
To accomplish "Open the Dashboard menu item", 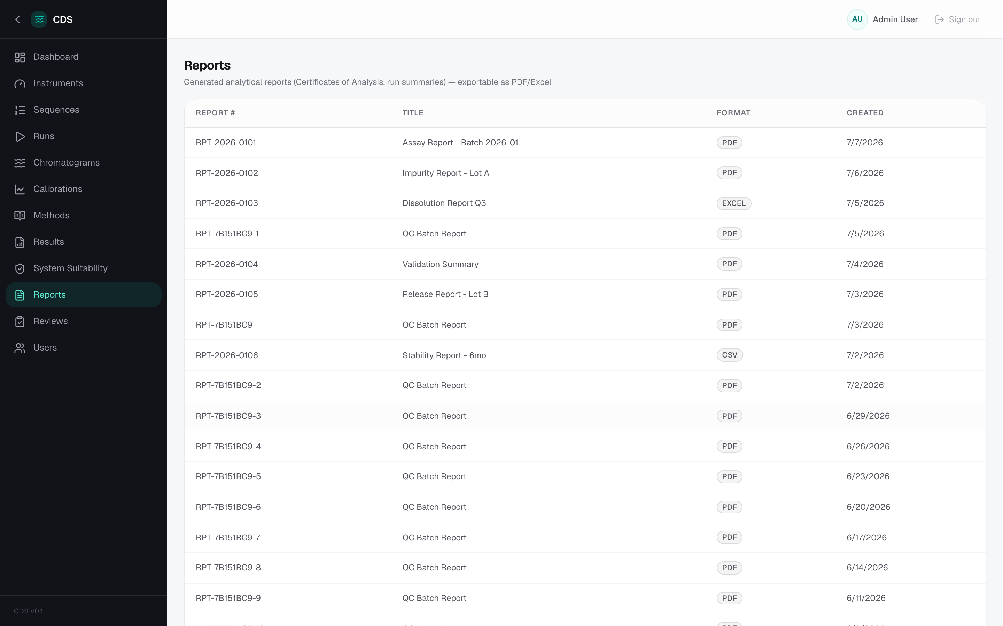I will tap(83, 57).
